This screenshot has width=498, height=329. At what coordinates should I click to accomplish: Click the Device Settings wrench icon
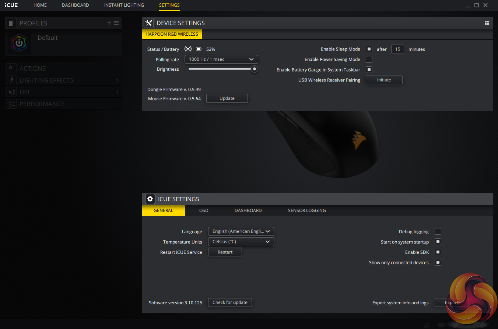pyautogui.click(x=148, y=23)
